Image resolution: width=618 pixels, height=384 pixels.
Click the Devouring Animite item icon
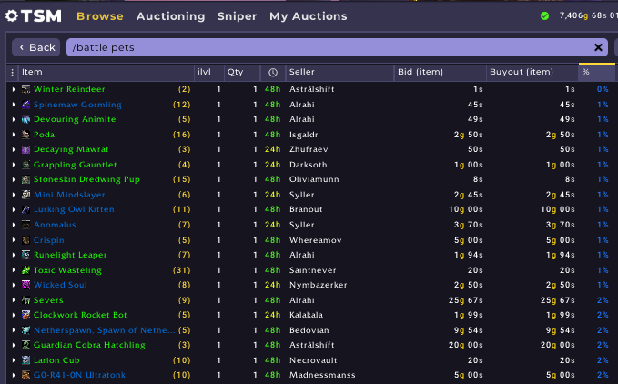[26, 119]
